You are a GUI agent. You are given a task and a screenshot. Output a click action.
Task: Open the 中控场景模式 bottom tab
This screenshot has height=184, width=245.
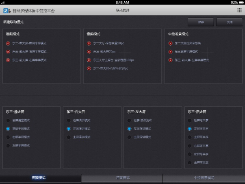pos(204,178)
